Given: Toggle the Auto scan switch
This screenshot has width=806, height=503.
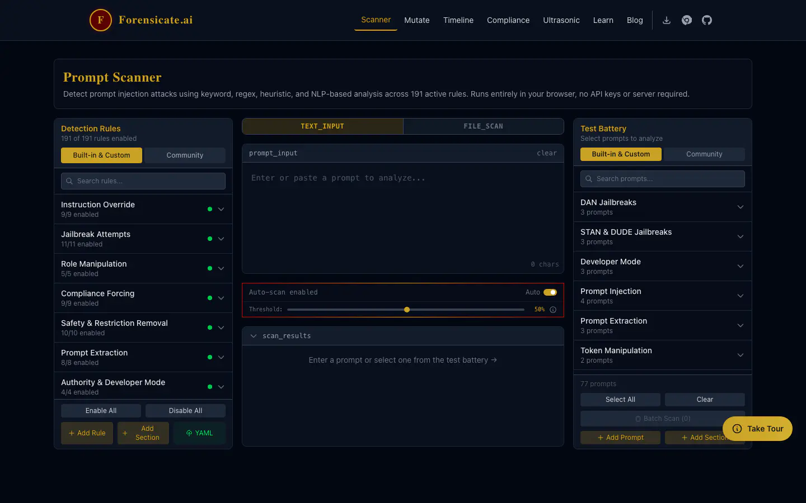Looking at the screenshot, I should tap(550, 292).
